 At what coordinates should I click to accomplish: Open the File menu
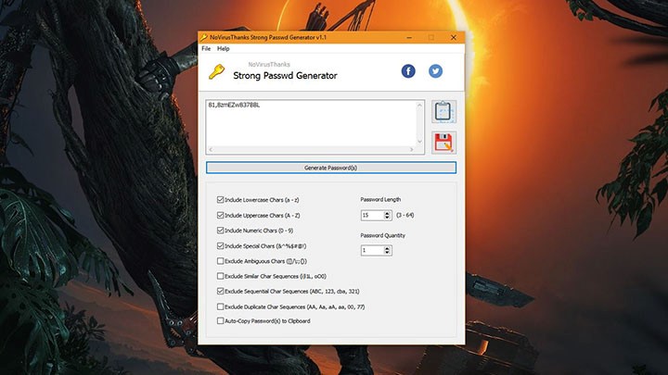207,48
